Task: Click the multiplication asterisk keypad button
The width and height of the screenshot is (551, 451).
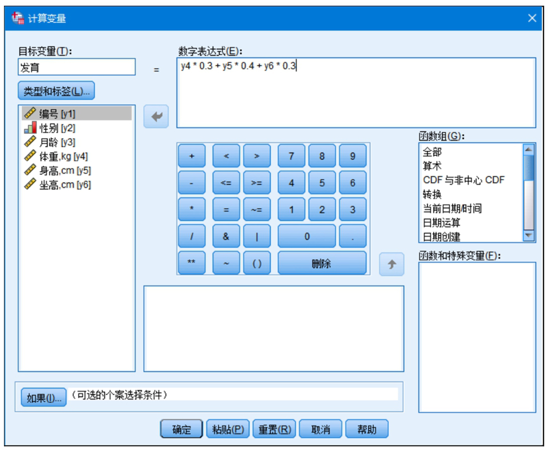Action: 191,209
